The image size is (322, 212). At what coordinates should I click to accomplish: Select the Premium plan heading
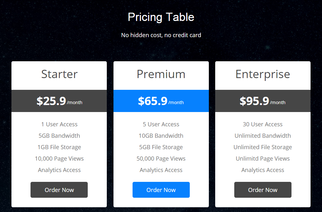(161, 74)
